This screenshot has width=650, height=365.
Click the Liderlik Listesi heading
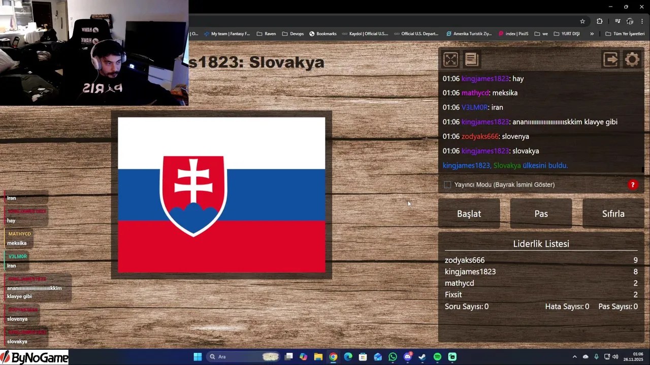coord(541,244)
